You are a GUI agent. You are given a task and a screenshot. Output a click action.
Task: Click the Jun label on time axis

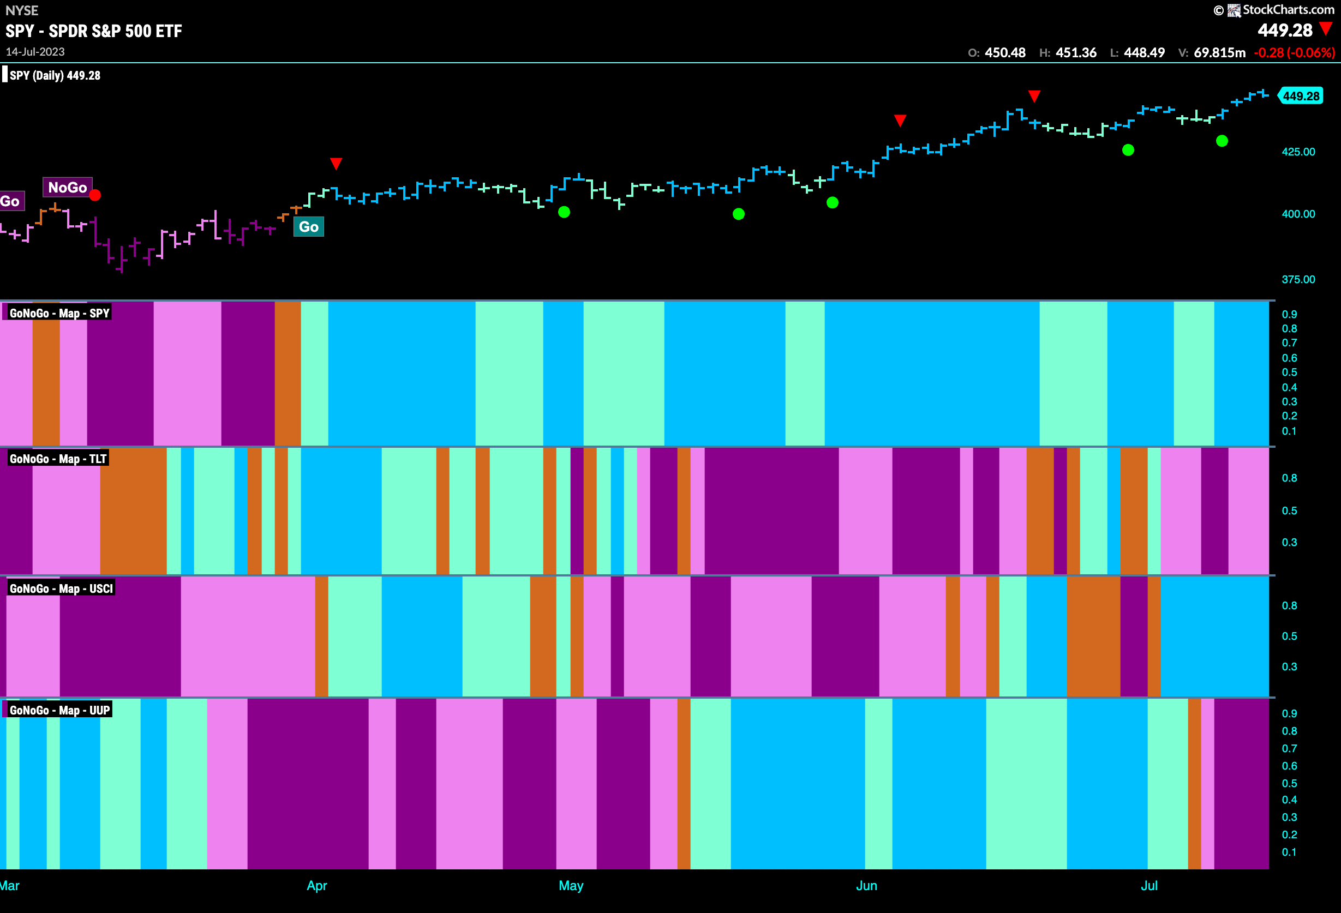pos(866,885)
